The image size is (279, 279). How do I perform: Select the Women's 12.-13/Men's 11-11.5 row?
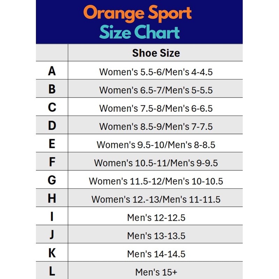coord(156,199)
